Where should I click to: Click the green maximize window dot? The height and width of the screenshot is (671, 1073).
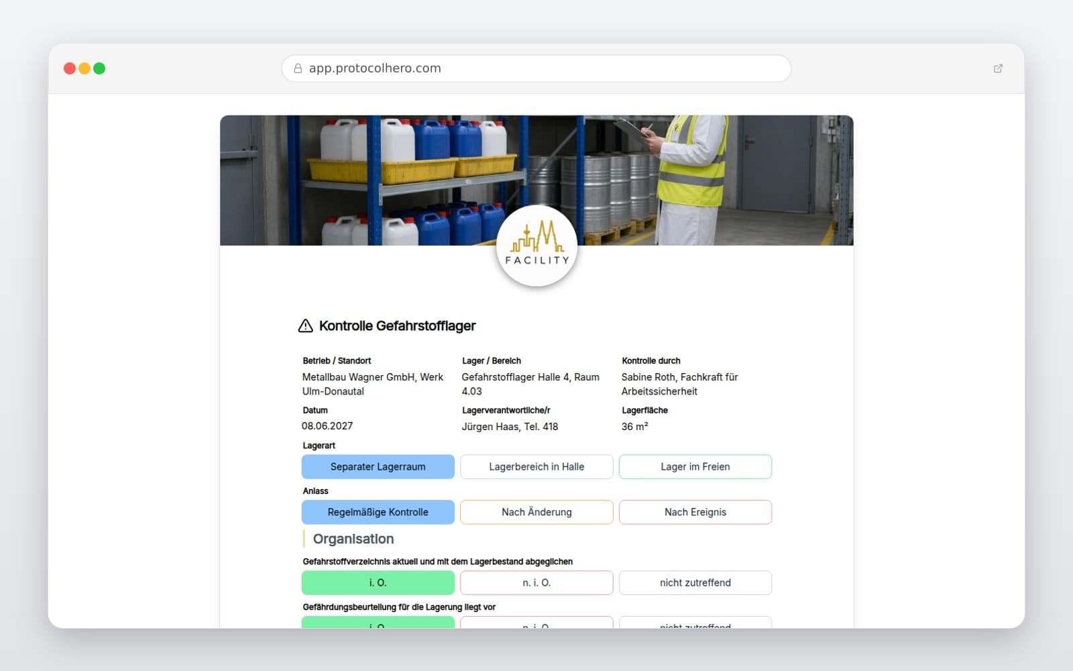99,68
